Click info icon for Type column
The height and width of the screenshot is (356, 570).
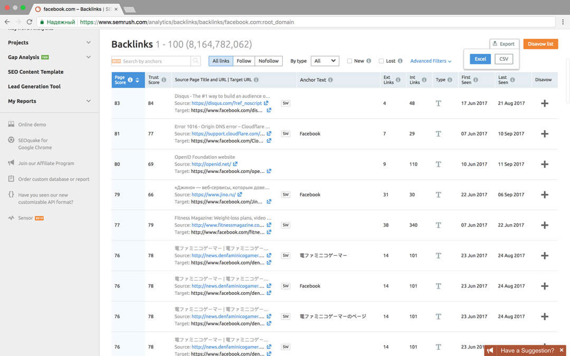click(x=450, y=80)
